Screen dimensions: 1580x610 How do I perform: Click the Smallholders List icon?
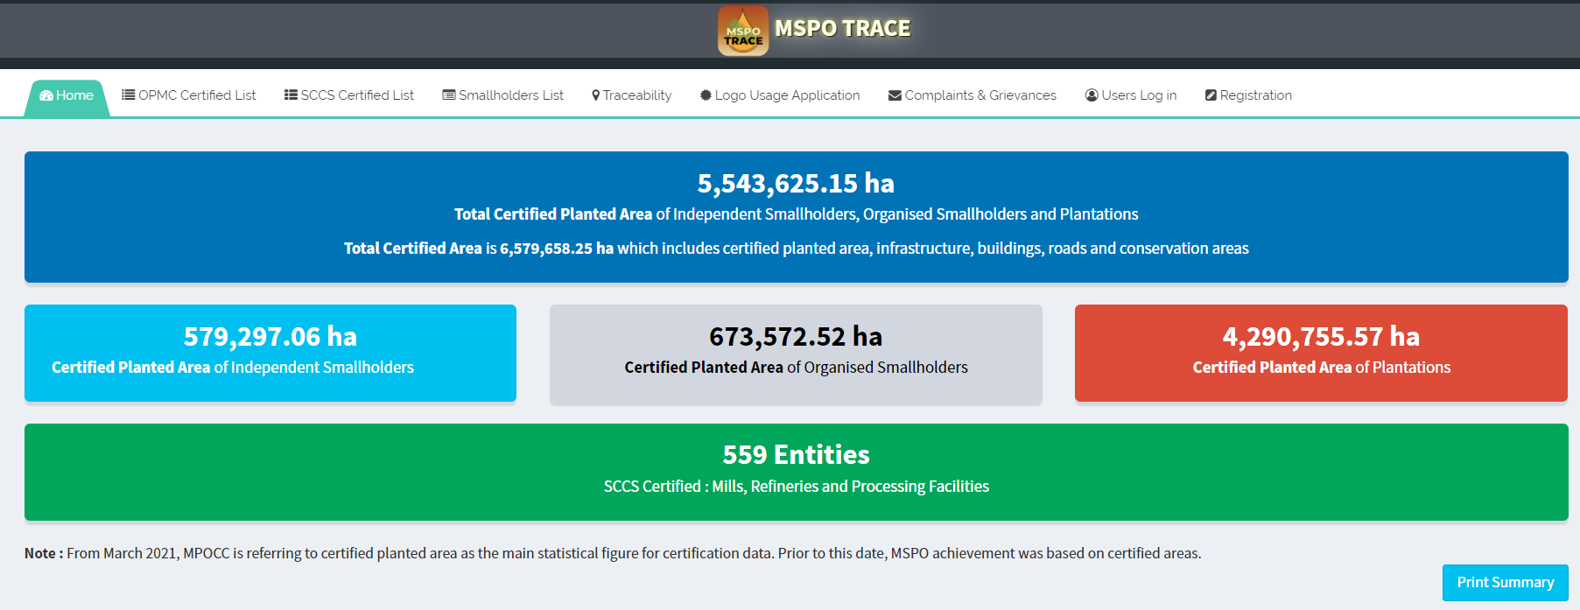click(449, 95)
